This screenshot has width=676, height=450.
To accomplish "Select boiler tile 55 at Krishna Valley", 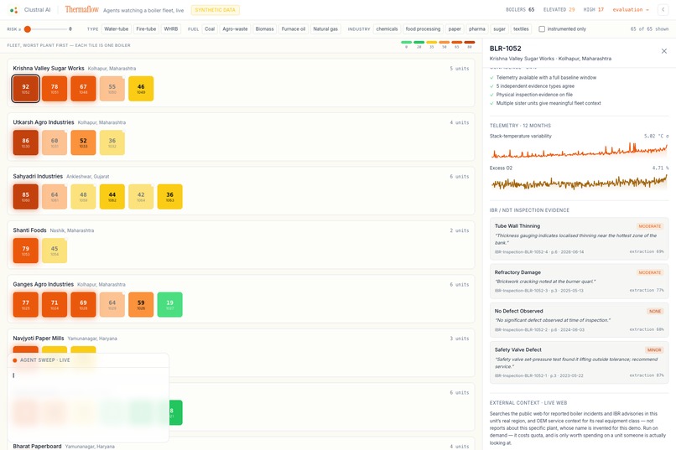I will 112,89.
